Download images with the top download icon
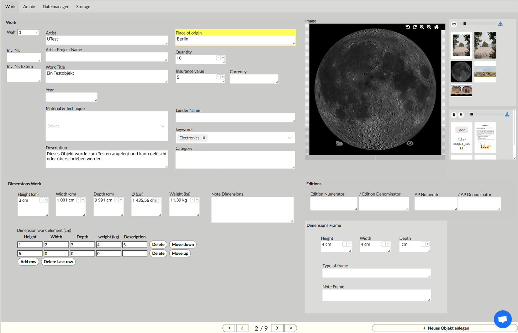518x333 pixels. click(500, 24)
